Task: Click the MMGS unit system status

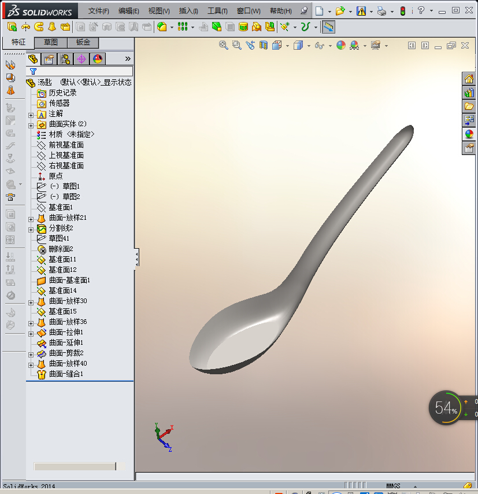Action: [393, 486]
